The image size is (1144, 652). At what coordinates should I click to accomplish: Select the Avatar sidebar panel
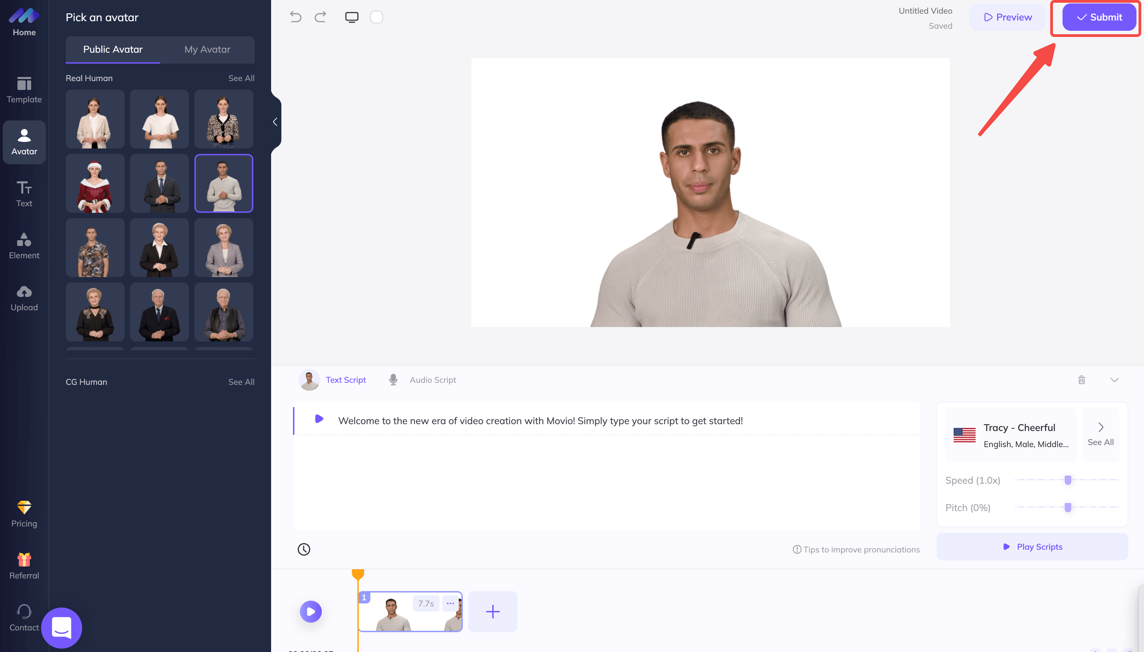[x=24, y=142]
